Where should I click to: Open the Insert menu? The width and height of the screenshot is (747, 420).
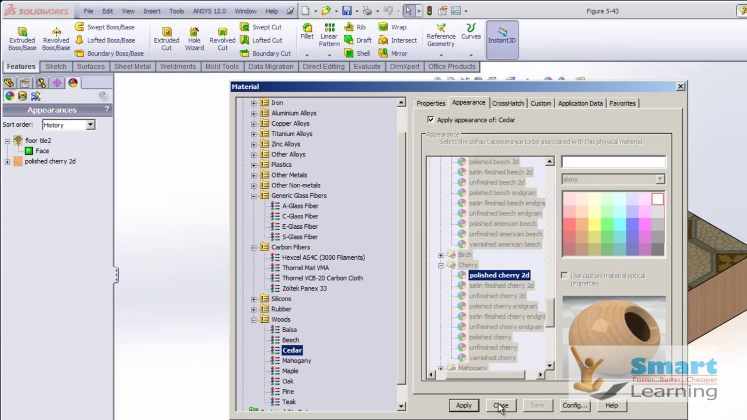(152, 11)
